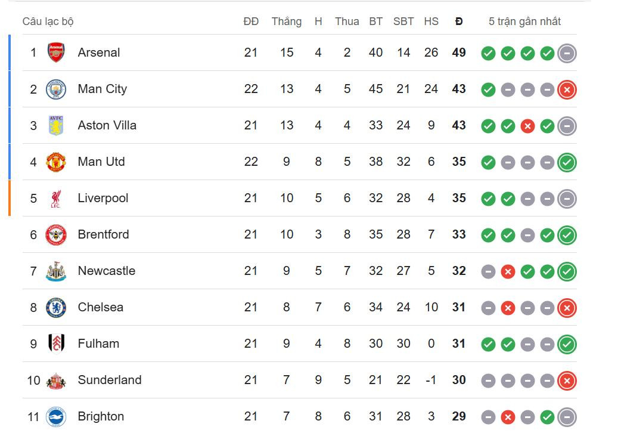Image resolution: width=621 pixels, height=433 pixels.
Task: Select the Aston Villa crest icon
Action: pyautogui.click(x=56, y=125)
